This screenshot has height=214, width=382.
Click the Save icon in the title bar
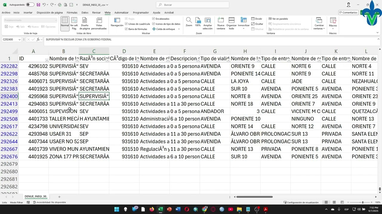point(38,5)
